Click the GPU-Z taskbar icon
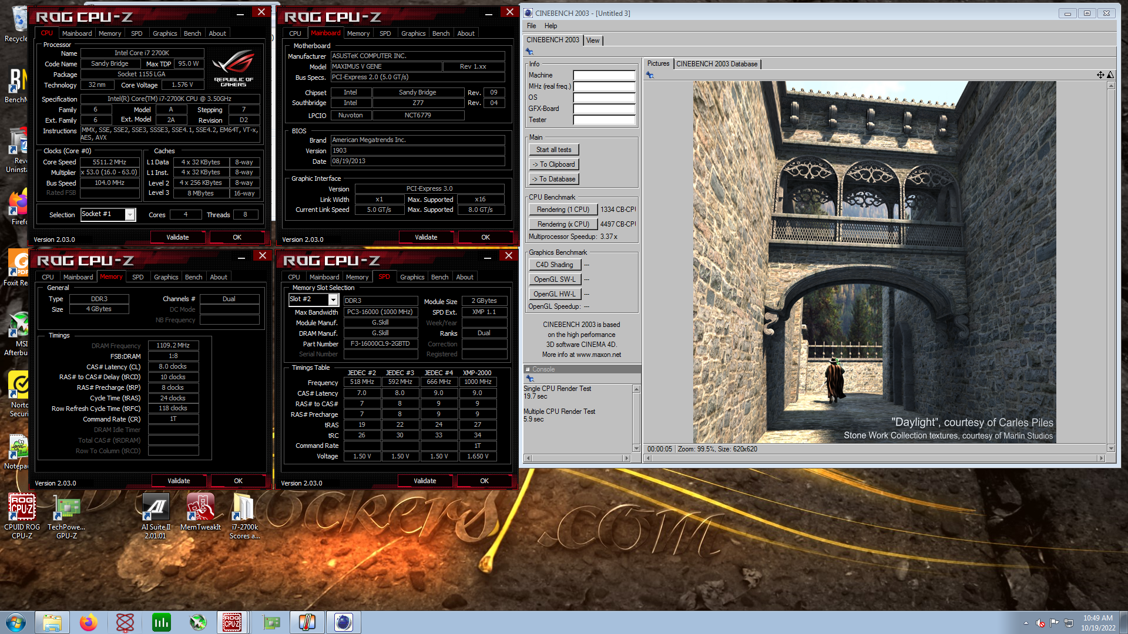This screenshot has width=1128, height=634. click(271, 622)
